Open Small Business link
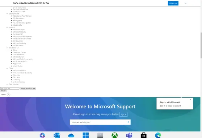 pyautogui.click(x=18, y=46)
